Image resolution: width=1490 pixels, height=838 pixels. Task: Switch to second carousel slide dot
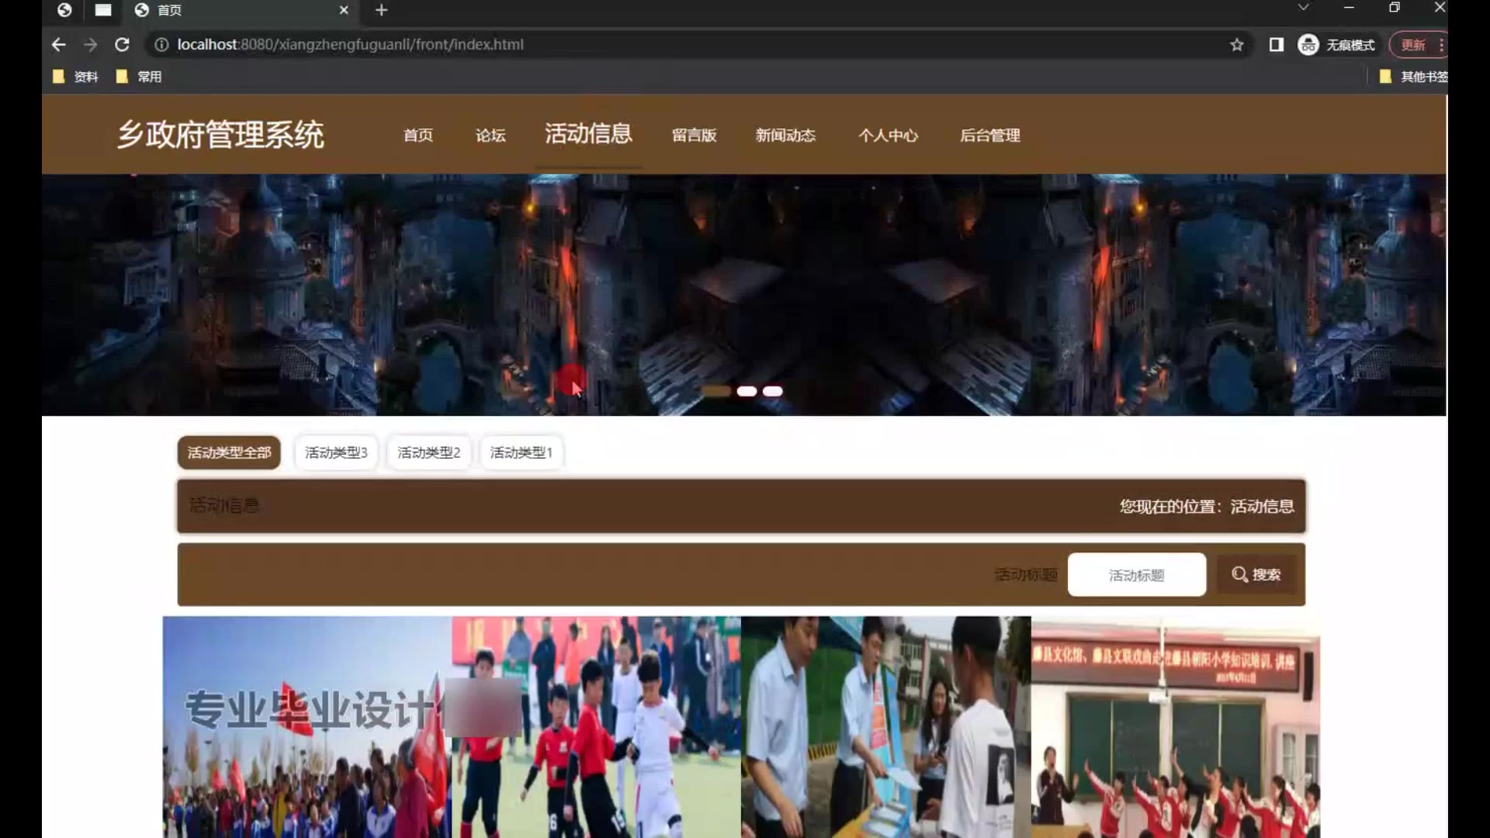pyautogui.click(x=747, y=392)
